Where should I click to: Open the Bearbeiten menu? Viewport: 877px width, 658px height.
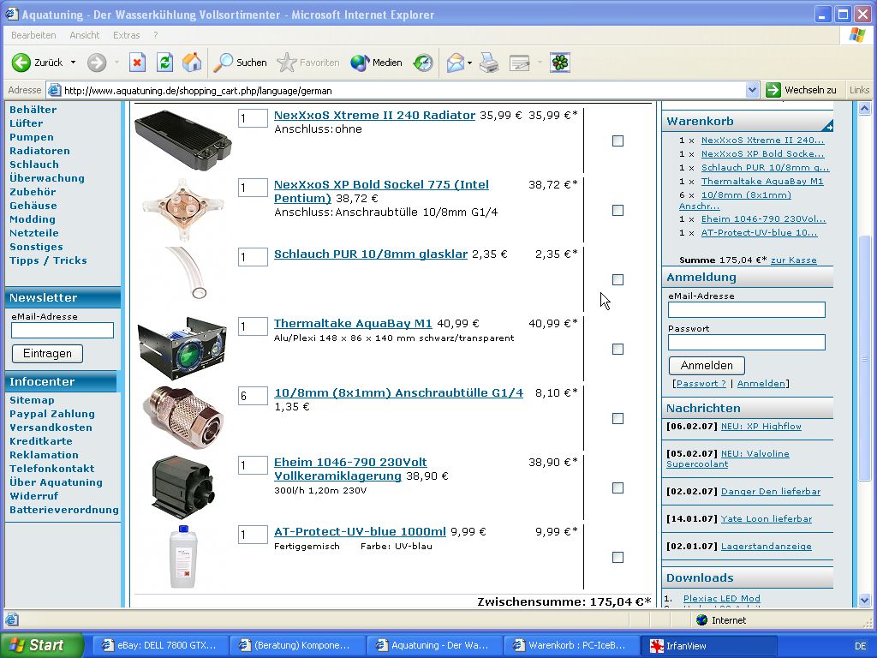[33, 35]
